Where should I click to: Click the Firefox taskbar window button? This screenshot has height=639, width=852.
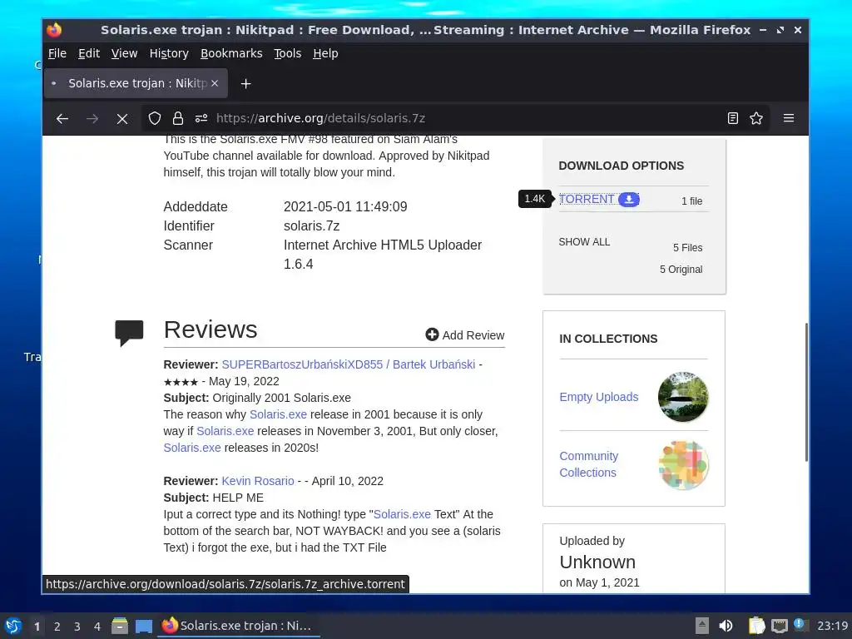point(238,626)
